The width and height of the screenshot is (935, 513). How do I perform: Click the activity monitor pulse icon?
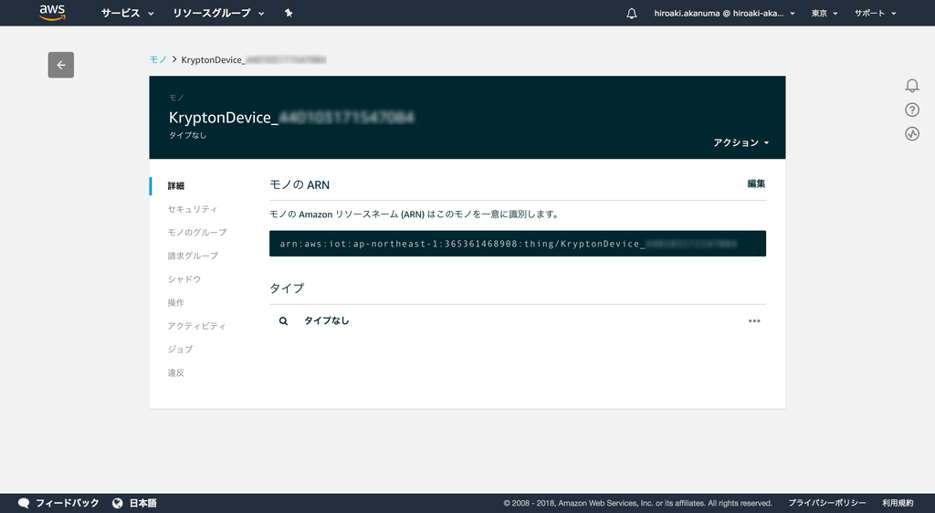[x=912, y=134]
